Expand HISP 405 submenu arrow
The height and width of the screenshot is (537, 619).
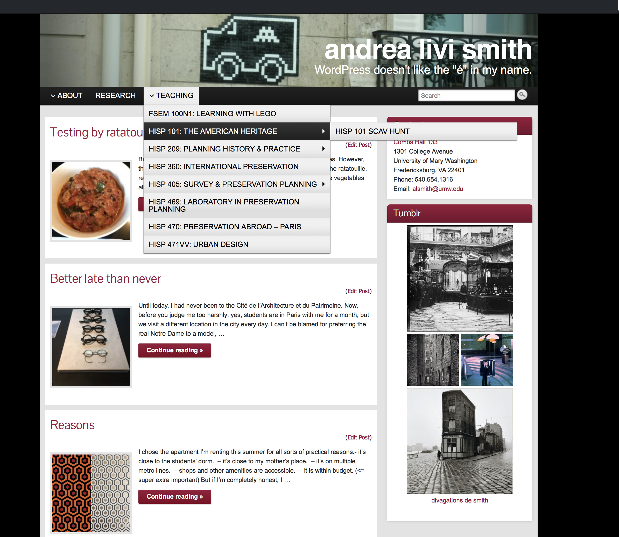click(325, 184)
